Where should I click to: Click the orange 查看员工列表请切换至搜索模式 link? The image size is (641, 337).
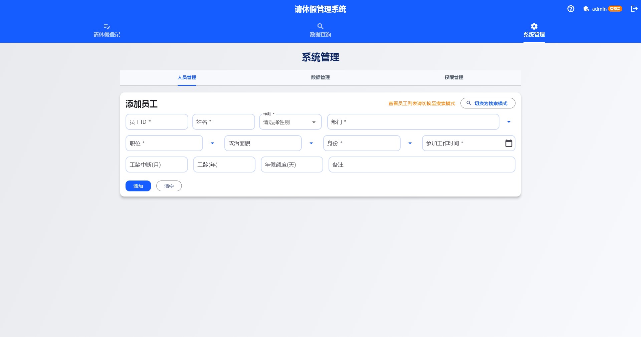(421, 103)
